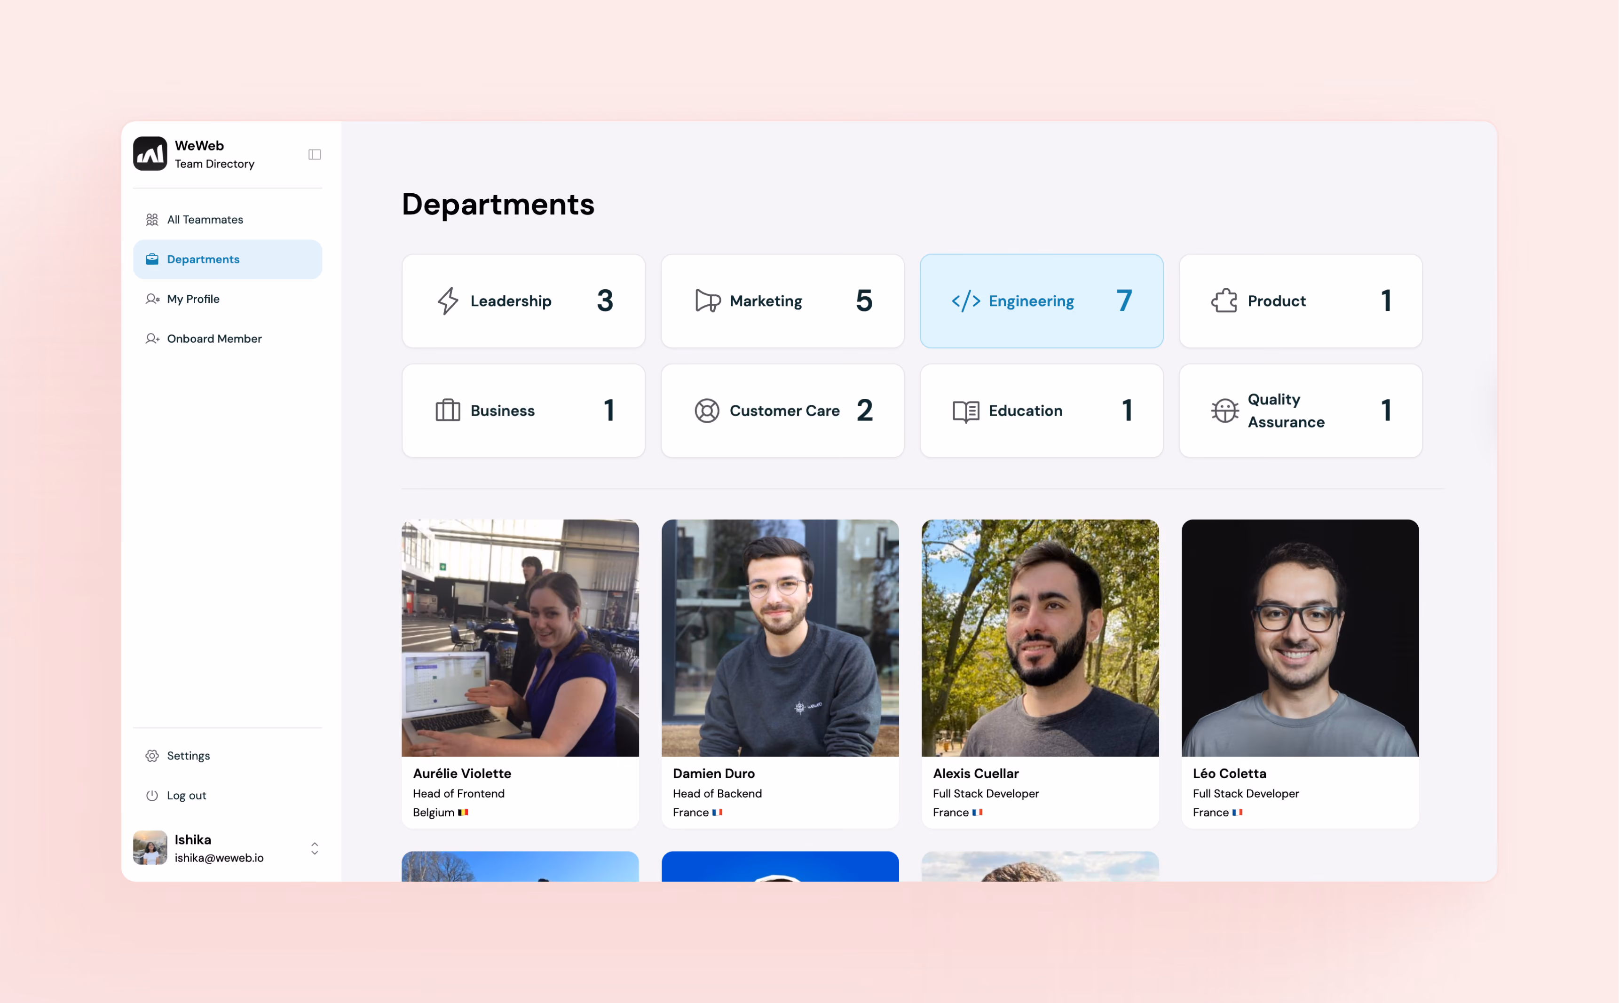Click the Leadership lightning bolt icon
Viewport: 1619px width, 1003px height.
point(448,301)
